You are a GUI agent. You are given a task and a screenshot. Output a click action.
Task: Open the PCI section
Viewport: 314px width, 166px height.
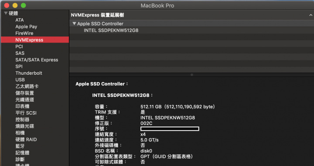click(x=19, y=46)
